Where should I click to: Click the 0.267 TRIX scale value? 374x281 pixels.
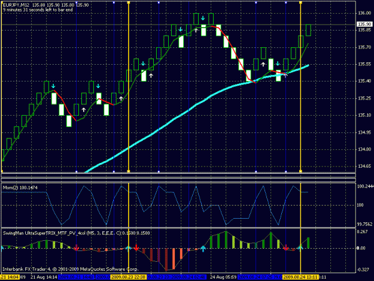point(362,232)
